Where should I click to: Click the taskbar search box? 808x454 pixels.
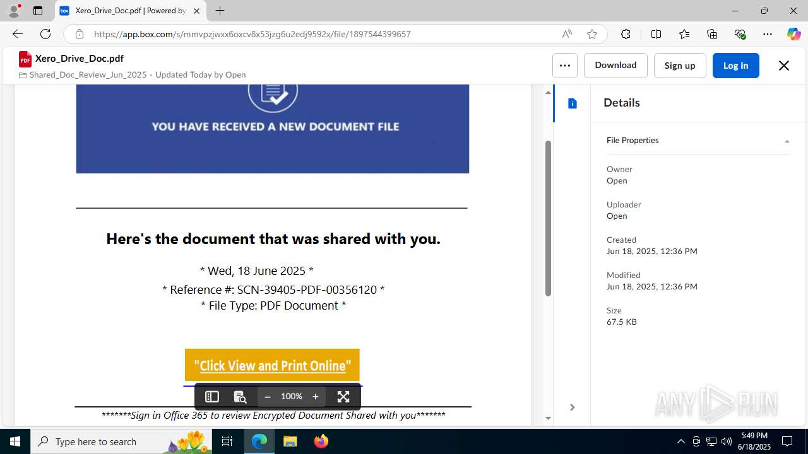pos(121,441)
